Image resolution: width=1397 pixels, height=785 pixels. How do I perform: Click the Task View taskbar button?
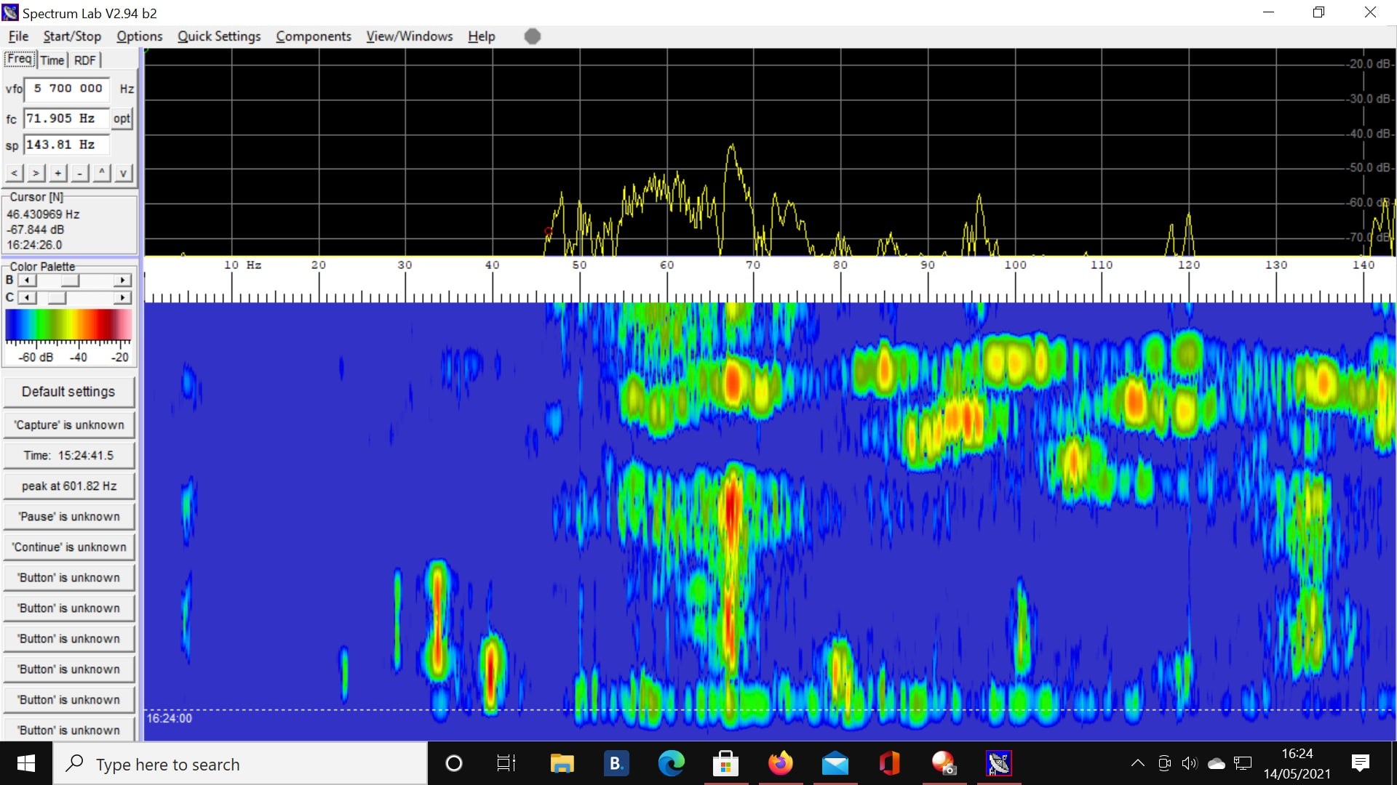tap(506, 764)
